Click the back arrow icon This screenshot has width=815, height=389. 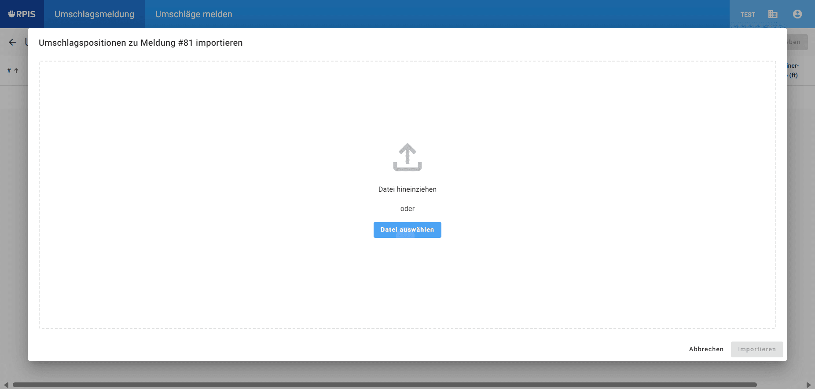click(12, 42)
